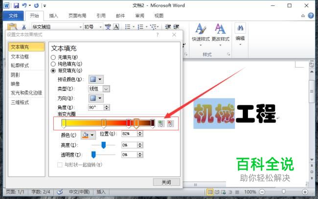Switch to the 邮件 Mailings tab
The width and height of the screenshot is (318, 199).
[x=120, y=16]
